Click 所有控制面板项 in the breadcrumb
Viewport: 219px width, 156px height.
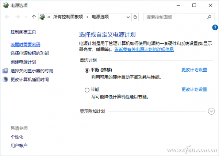click(x=68, y=17)
